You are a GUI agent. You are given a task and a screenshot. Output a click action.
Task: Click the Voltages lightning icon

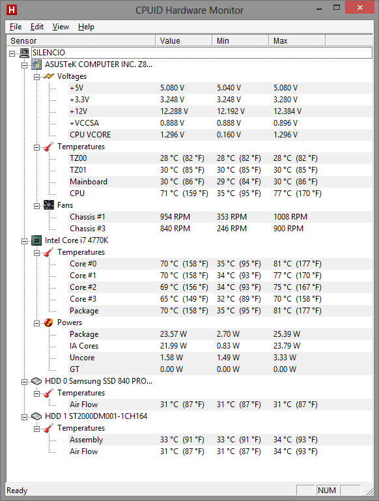tap(49, 76)
